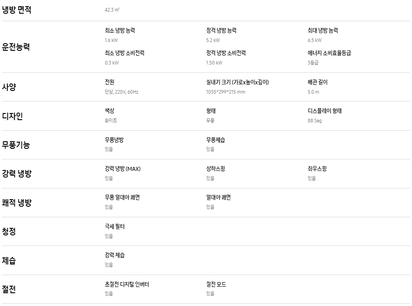Click the 에너지 소비효율등급 label

click(x=329, y=53)
